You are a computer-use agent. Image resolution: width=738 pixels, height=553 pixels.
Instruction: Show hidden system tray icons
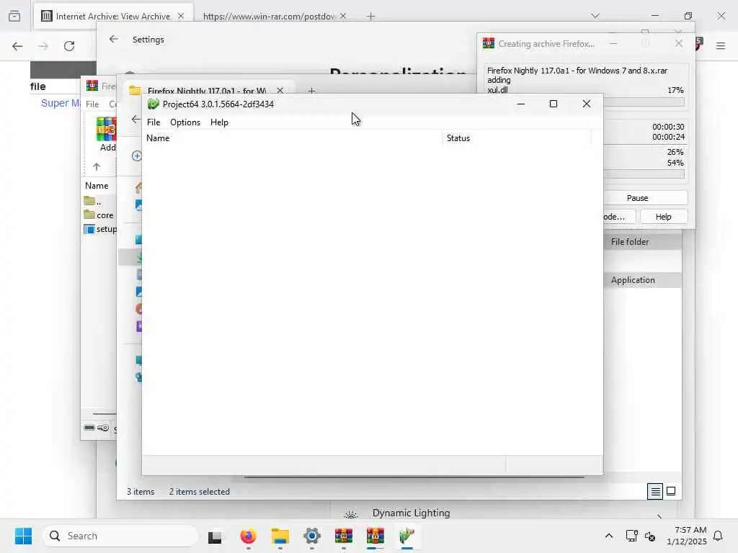[608, 536]
